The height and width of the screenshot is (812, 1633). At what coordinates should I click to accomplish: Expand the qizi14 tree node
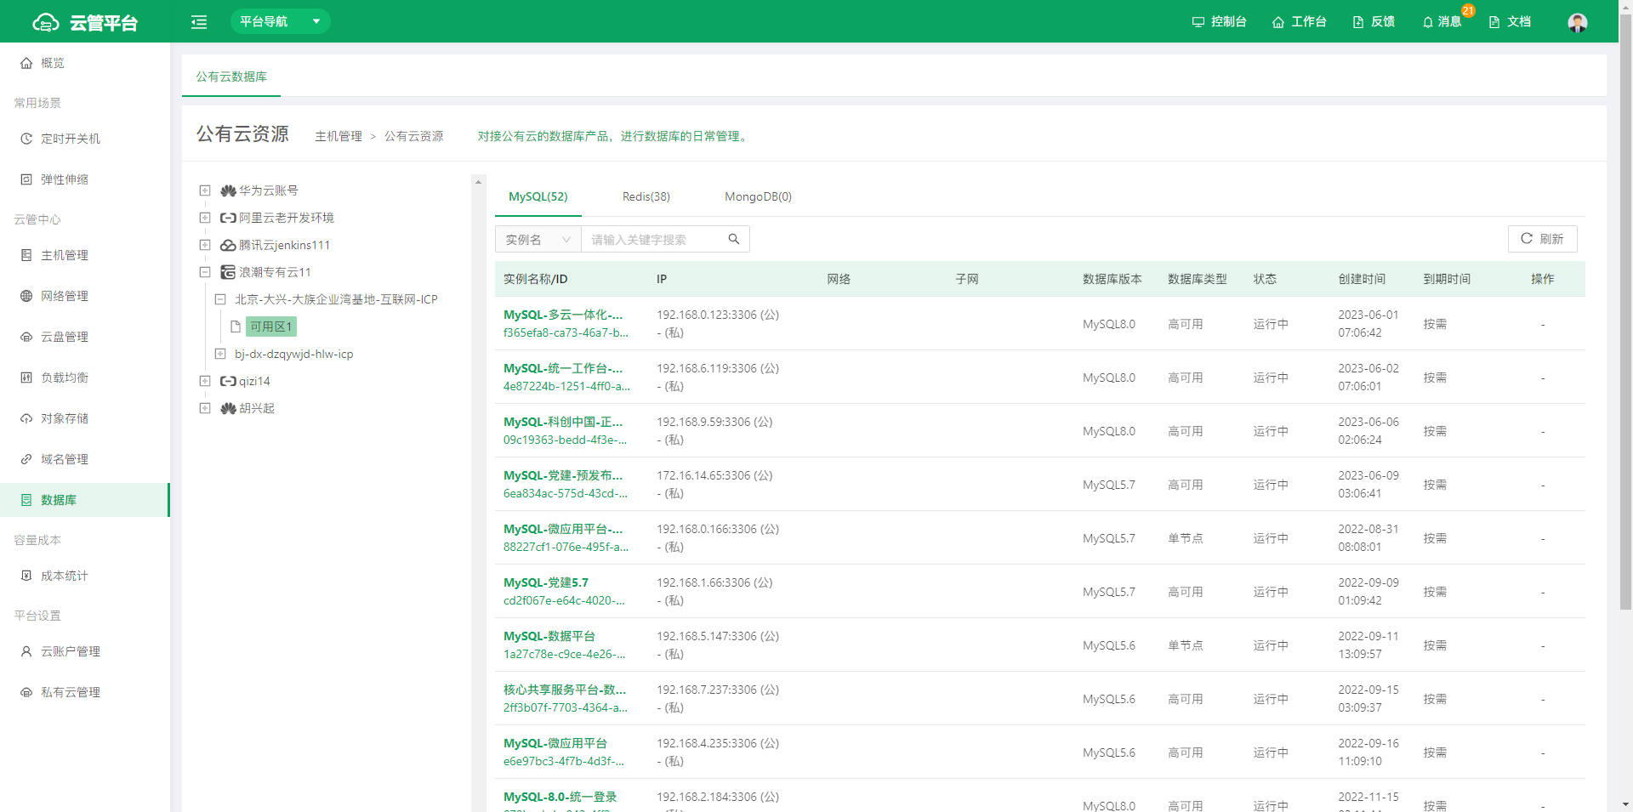pyautogui.click(x=205, y=381)
